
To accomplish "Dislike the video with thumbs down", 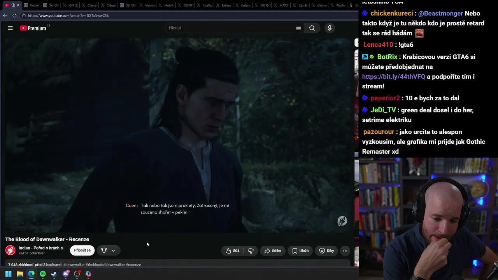I will pos(251,251).
